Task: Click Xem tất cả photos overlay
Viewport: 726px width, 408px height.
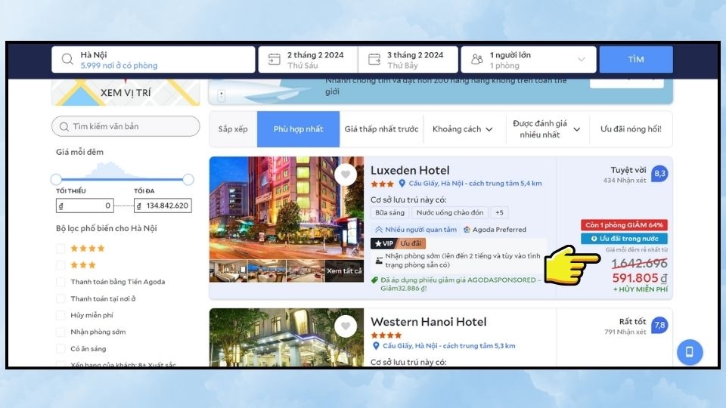Action: coord(344,271)
